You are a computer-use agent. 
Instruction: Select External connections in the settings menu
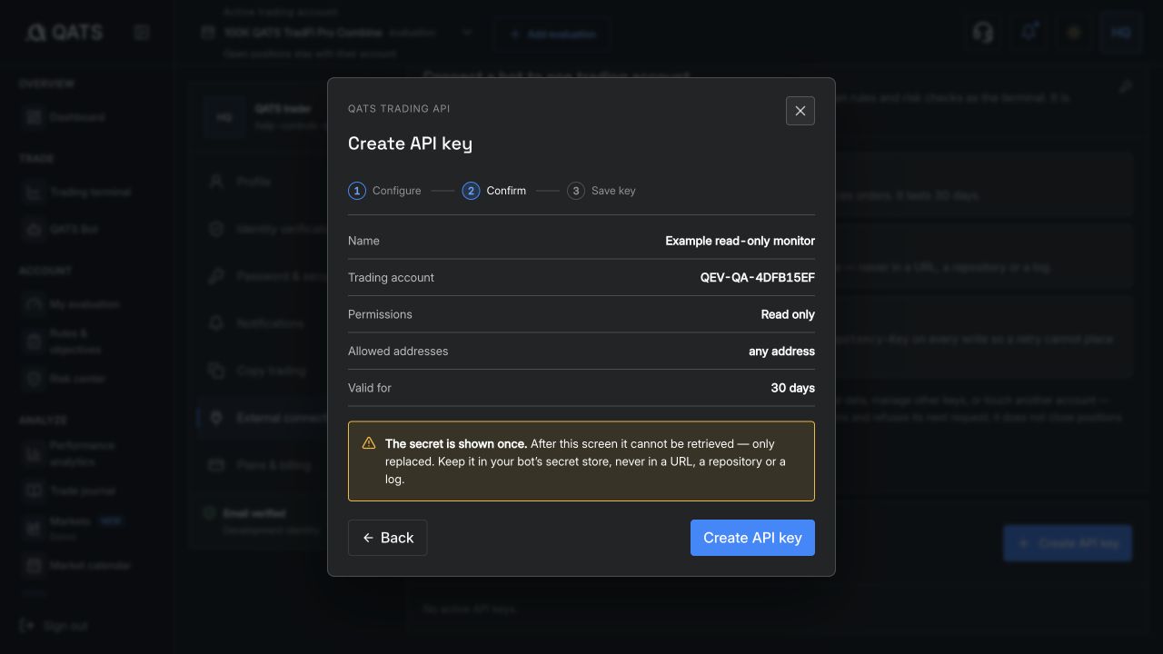pyautogui.click(x=263, y=418)
